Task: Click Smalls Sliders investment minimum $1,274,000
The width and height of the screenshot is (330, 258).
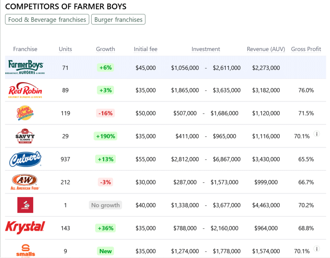Action: click(x=185, y=251)
